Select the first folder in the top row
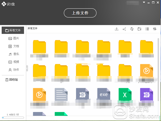The width and height of the screenshot is (161, 121). point(39,46)
